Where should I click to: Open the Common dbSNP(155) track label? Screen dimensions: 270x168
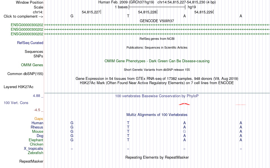pos(25,74)
